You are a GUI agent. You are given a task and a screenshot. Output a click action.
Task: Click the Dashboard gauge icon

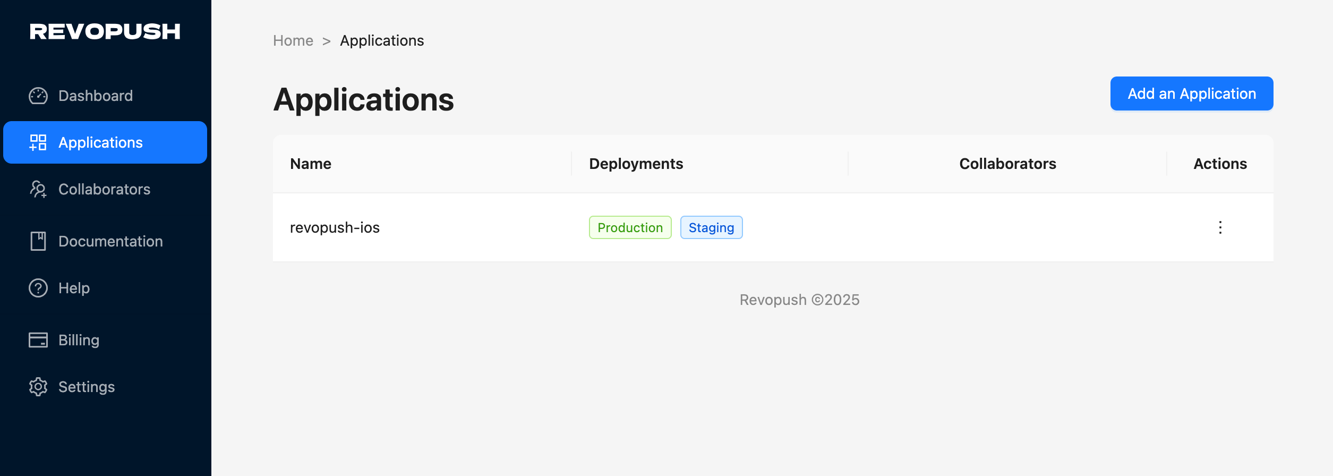38,96
